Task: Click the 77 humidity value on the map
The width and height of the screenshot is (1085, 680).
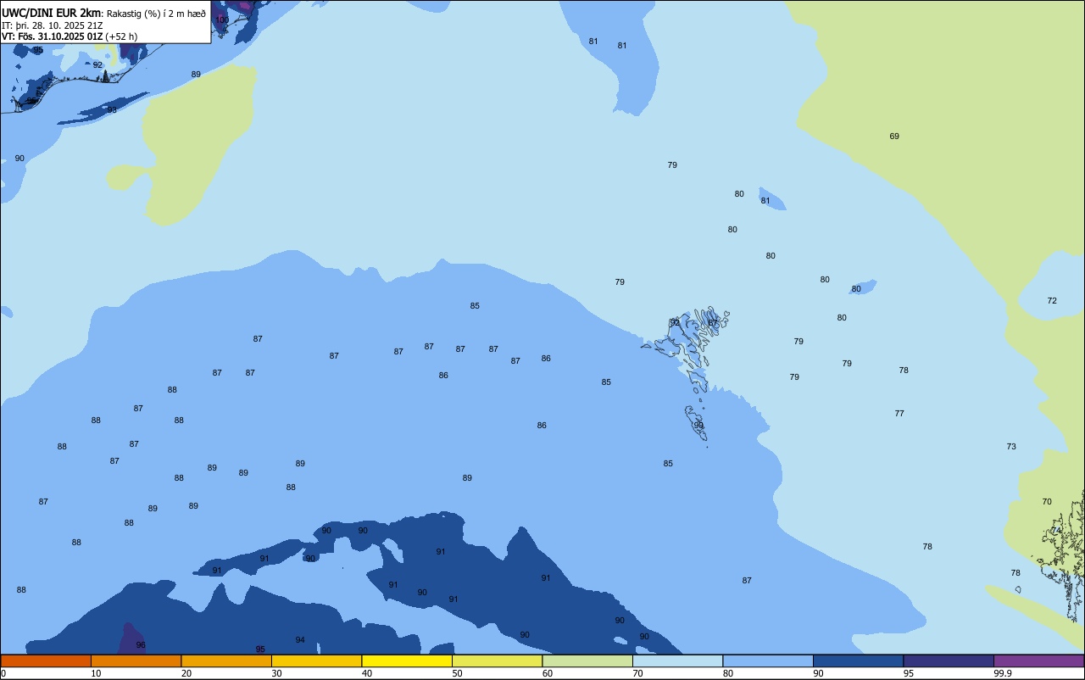Action: 899,414
